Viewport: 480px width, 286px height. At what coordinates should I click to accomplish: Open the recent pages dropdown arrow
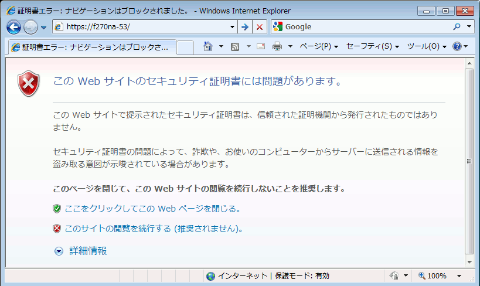click(43, 28)
